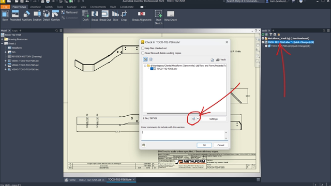Expand Drawing Resources in Model browser
Screen dimensions: 331x186
point(2,39)
